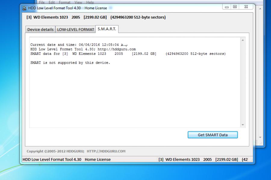The height and width of the screenshot is (180, 271).
Task: Open the LOW-LEVEL FORMAT tab
Action: pos(76,29)
